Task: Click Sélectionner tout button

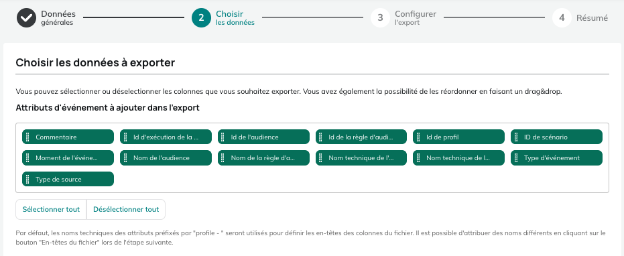Action: click(51, 209)
